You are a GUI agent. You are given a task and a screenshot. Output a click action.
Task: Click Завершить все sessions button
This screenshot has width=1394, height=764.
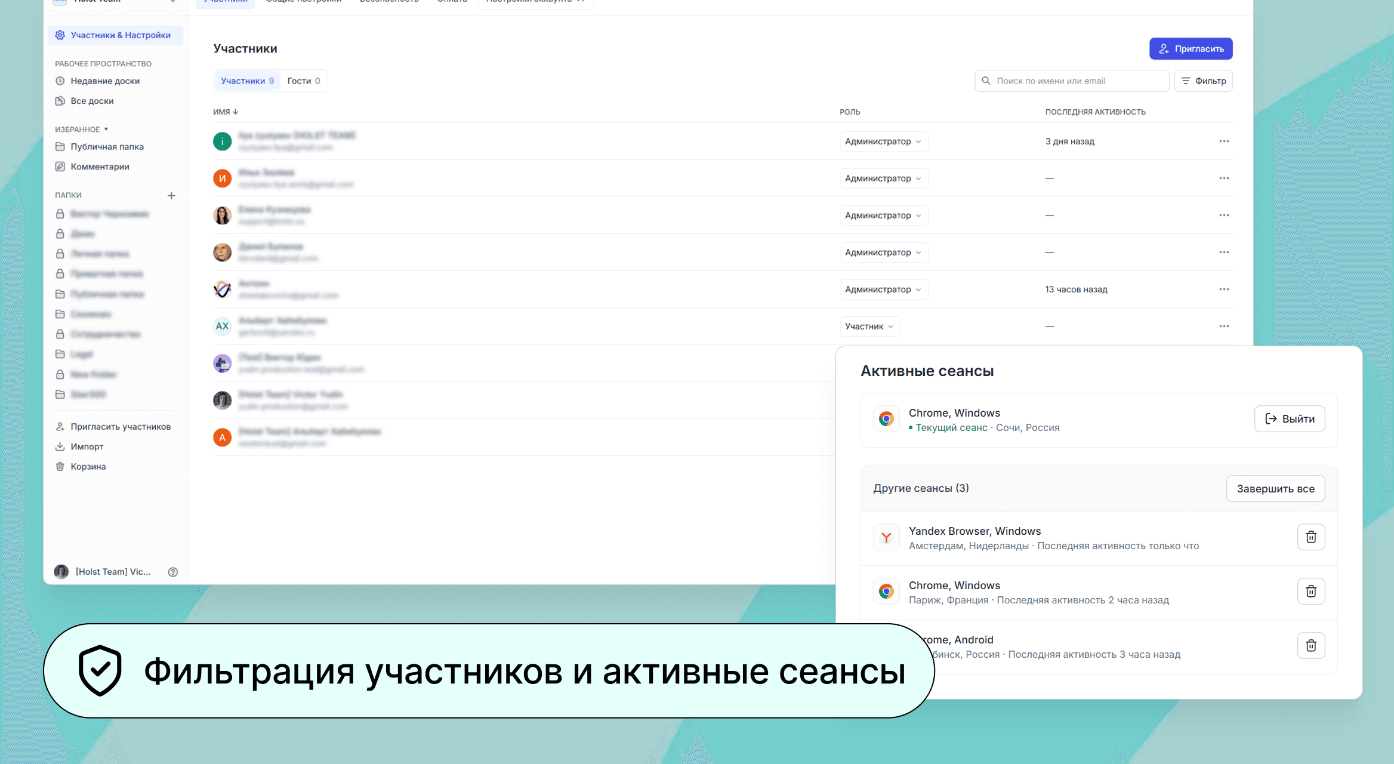(1275, 489)
